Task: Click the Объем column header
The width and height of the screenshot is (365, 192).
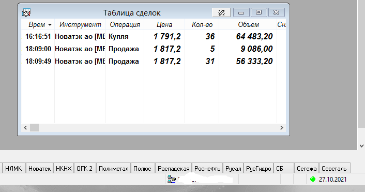Action: (x=248, y=24)
